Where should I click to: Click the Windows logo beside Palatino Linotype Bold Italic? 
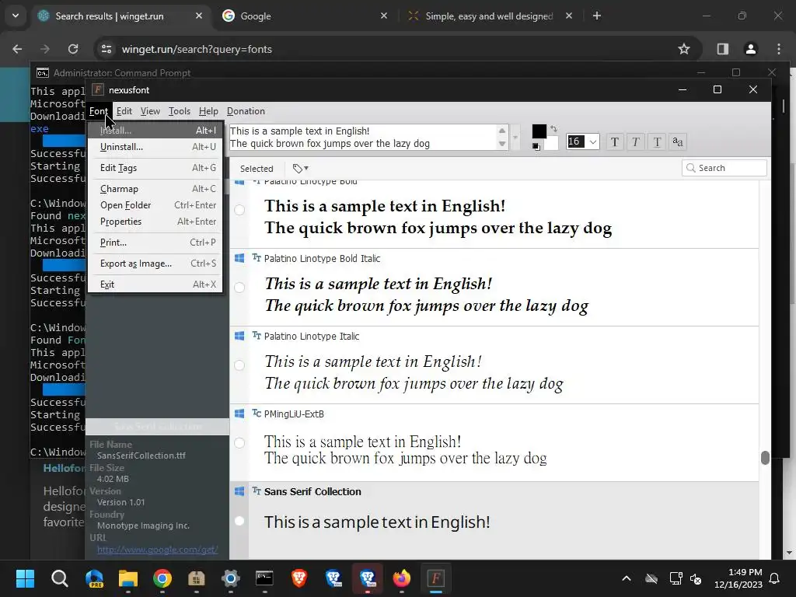pos(239,258)
